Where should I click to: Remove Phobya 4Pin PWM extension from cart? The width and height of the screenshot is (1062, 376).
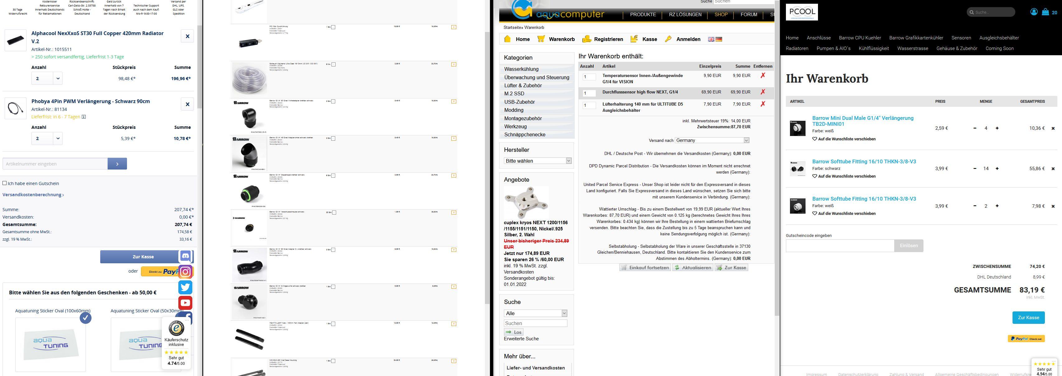[x=187, y=104]
